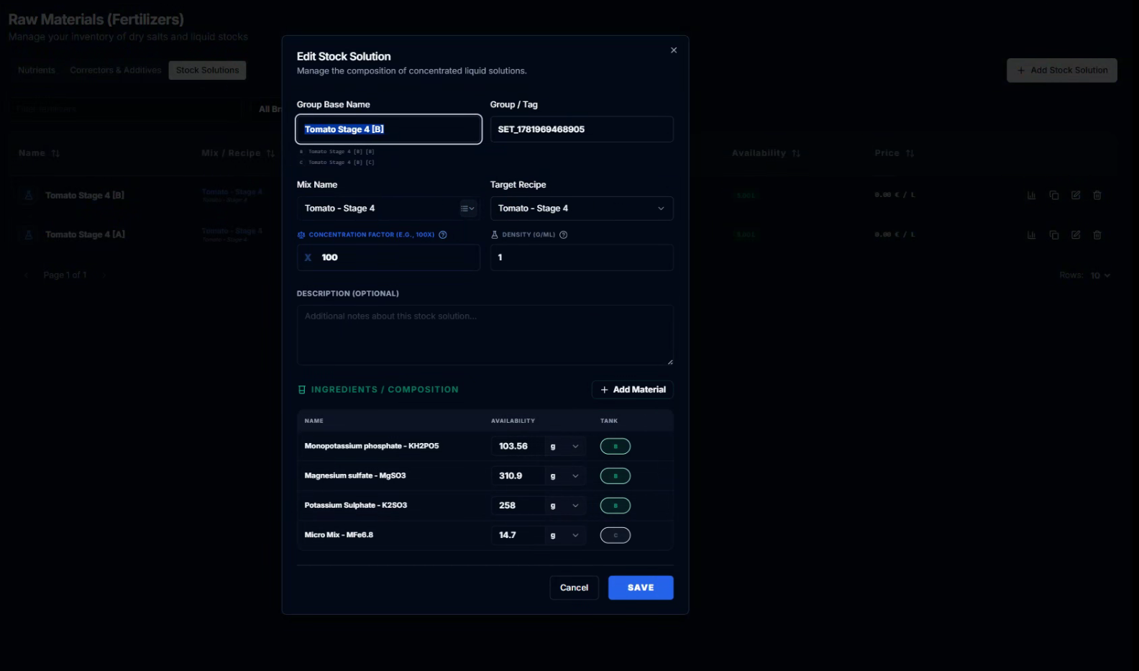Sort table by Availability column
Viewport: 1139px width, 671px height.
pos(766,153)
